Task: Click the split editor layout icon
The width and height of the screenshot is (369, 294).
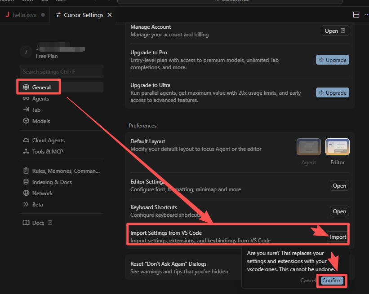Action: point(356,14)
